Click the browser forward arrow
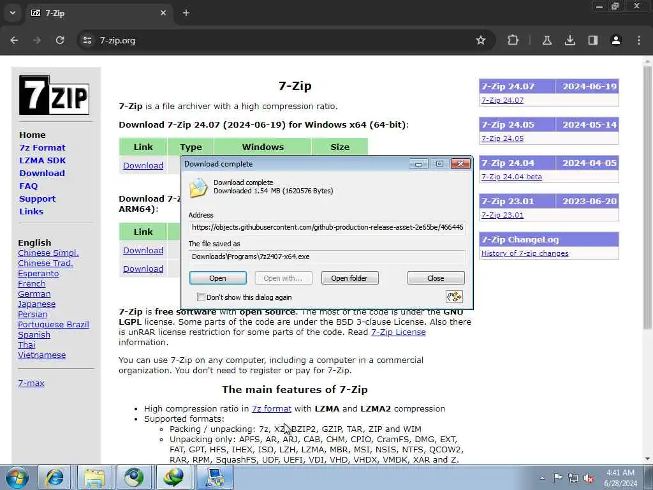The width and height of the screenshot is (653, 490). 37,40
